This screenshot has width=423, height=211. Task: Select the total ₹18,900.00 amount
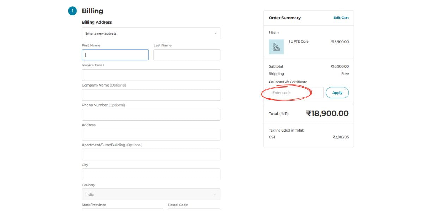(x=327, y=114)
